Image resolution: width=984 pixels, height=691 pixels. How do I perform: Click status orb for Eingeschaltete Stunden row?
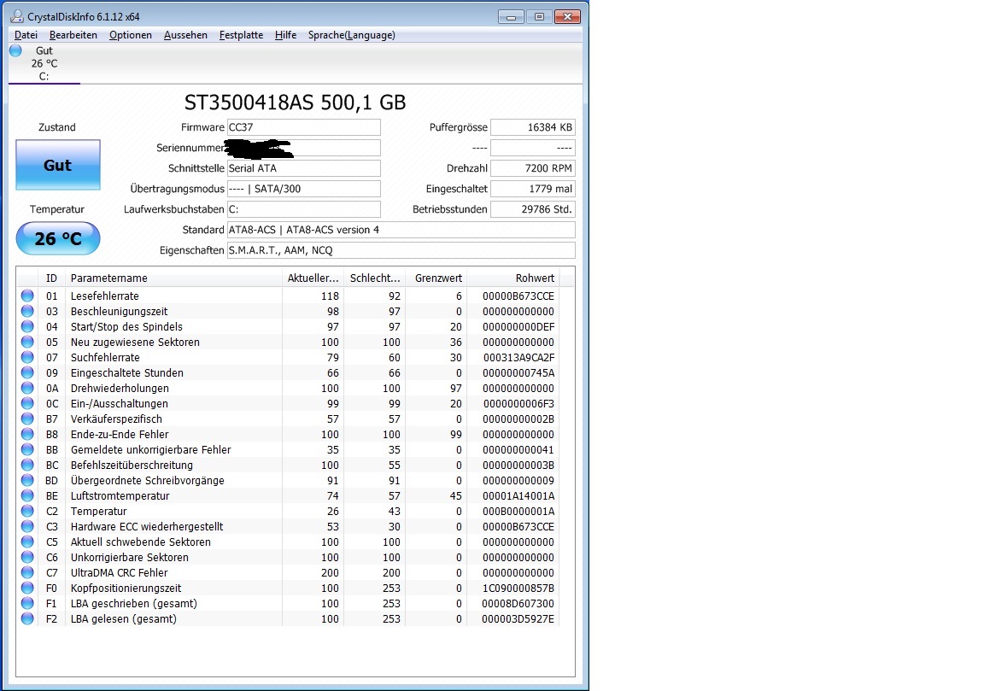(27, 372)
